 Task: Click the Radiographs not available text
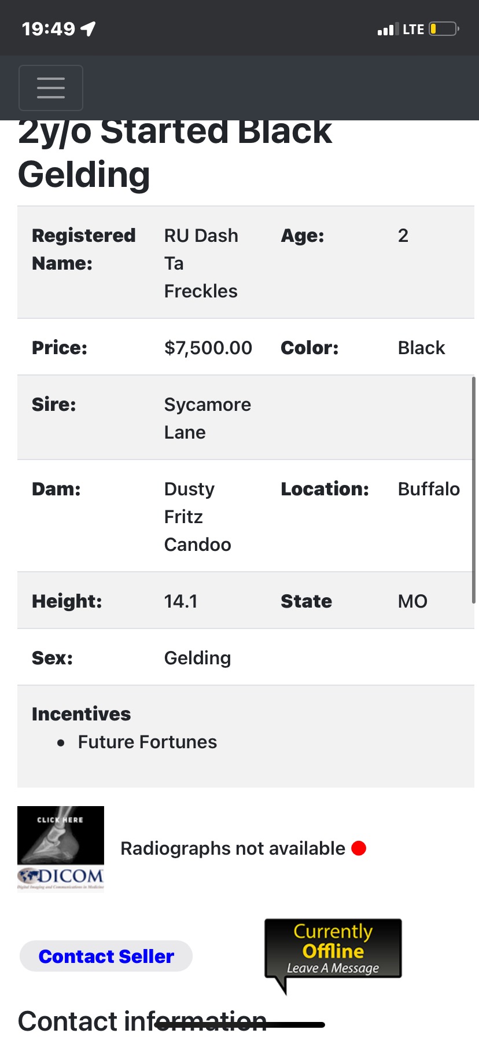coord(233,848)
